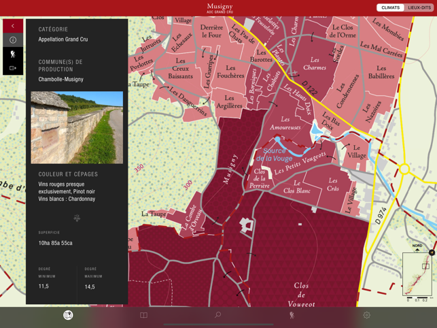The image size is (437, 328).
Task: Tap the maximum degree value 14,5
Action: coord(90,286)
